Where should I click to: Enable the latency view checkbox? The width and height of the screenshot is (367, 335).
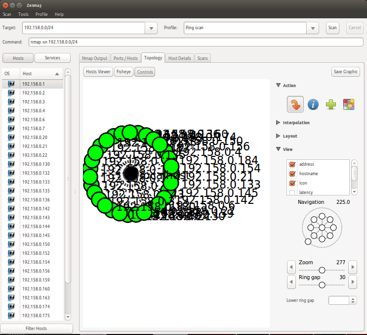tap(292, 192)
